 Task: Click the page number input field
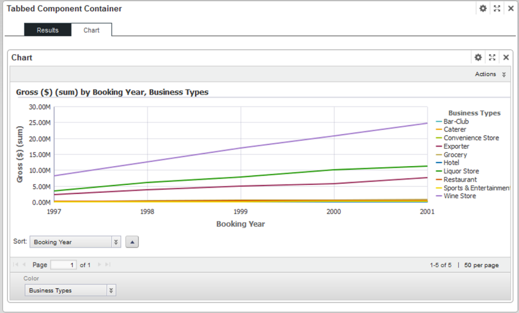[x=63, y=265]
